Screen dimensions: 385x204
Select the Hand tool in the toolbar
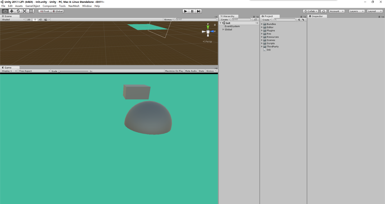[x=5, y=11]
